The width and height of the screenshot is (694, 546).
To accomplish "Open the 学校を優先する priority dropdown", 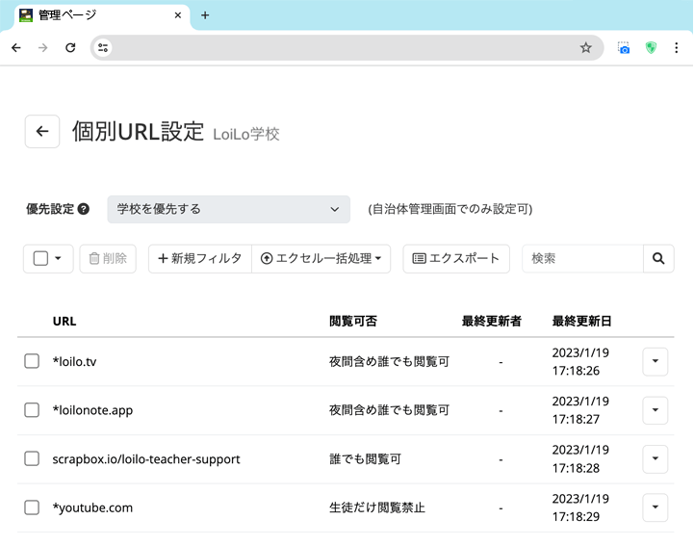I will (229, 209).
